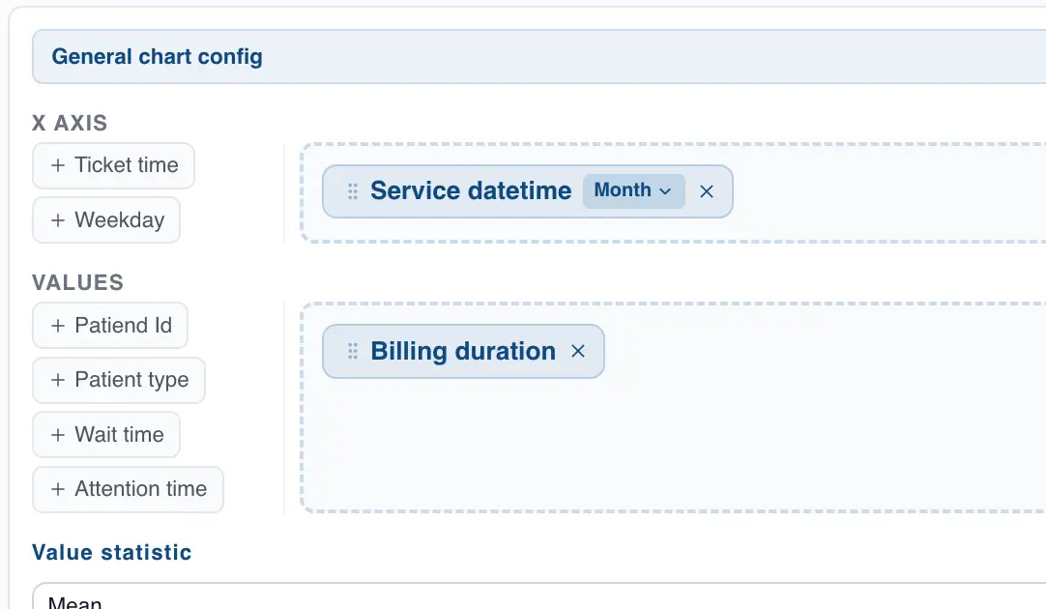Remove the Service datetime field
Screen dimensions: 1046x609
[x=707, y=191]
